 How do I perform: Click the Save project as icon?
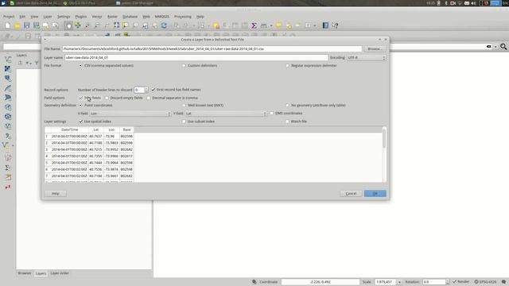tap(37, 25)
